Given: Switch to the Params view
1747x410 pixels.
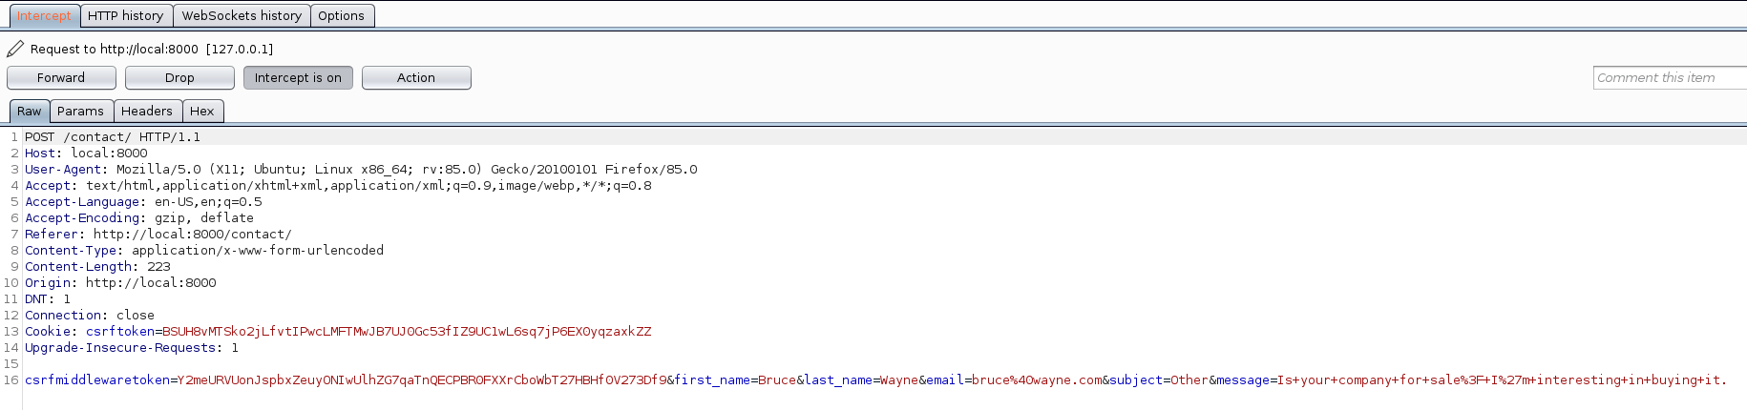Looking at the screenshot, I should coord(80,112).
